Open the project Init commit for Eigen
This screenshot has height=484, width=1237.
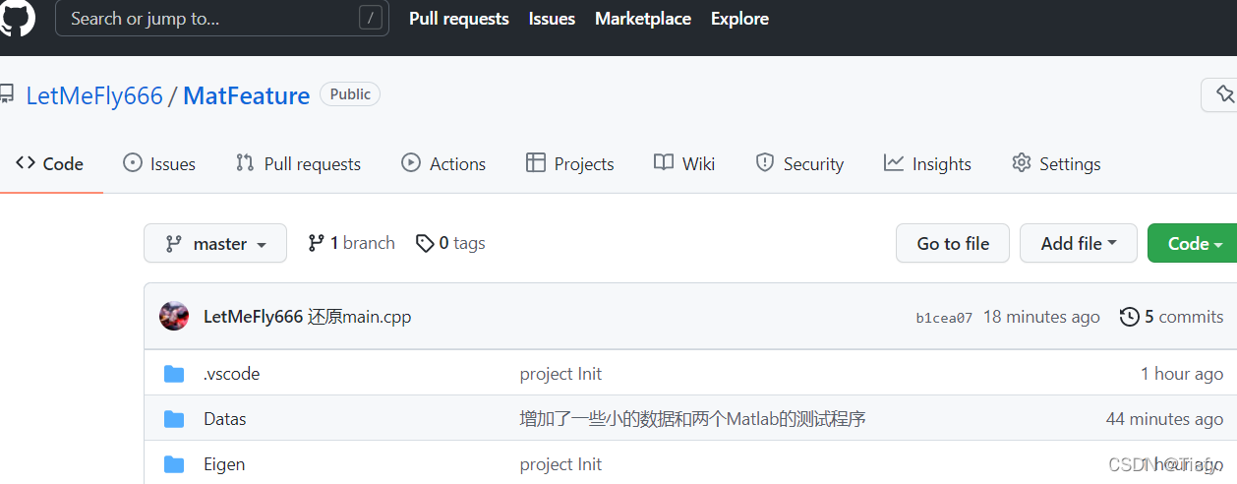click(560, 464)
